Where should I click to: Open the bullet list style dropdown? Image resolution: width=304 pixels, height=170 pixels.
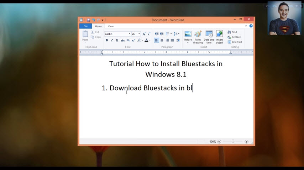click(x=171, y=34)
